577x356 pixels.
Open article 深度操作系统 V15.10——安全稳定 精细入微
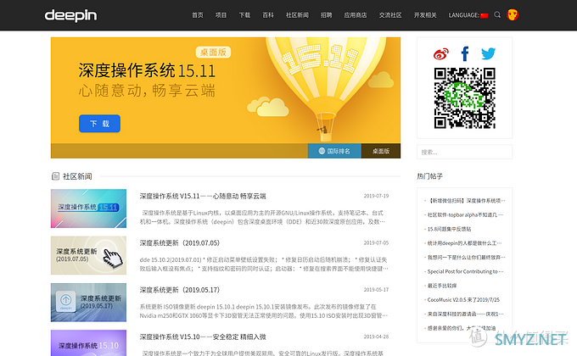pos(203,337)
